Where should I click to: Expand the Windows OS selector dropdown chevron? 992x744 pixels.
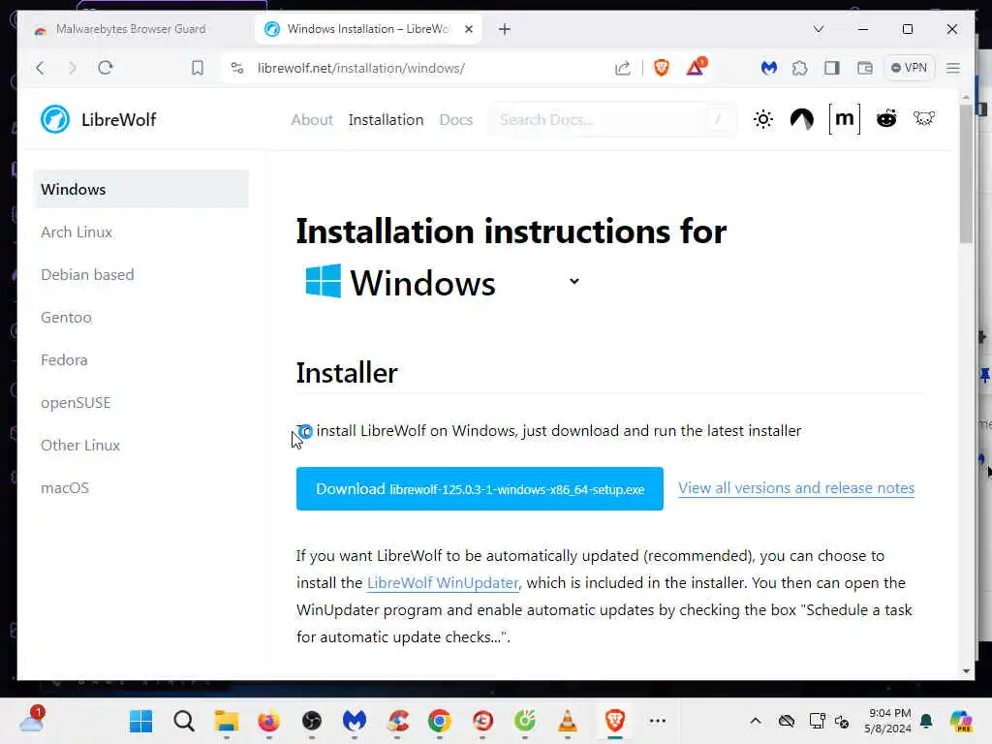(573, 281)
